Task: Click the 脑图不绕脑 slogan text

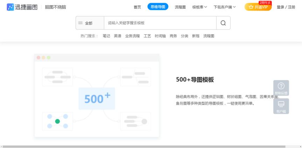Action: [x=56, y=7]
